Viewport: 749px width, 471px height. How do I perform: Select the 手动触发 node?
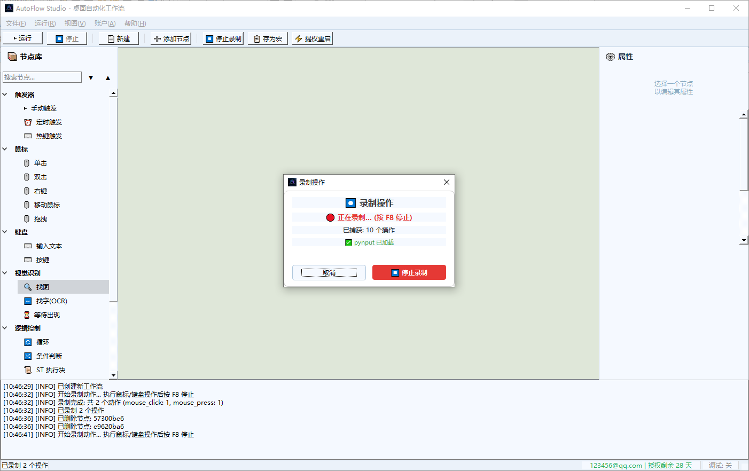(44, 108)
